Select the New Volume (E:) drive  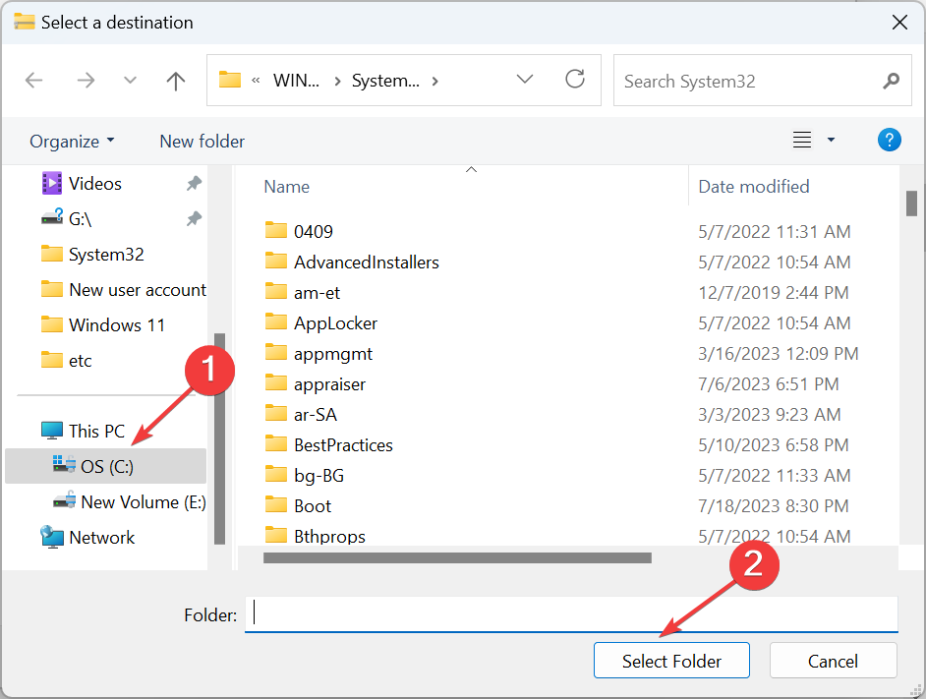point(129,501)
